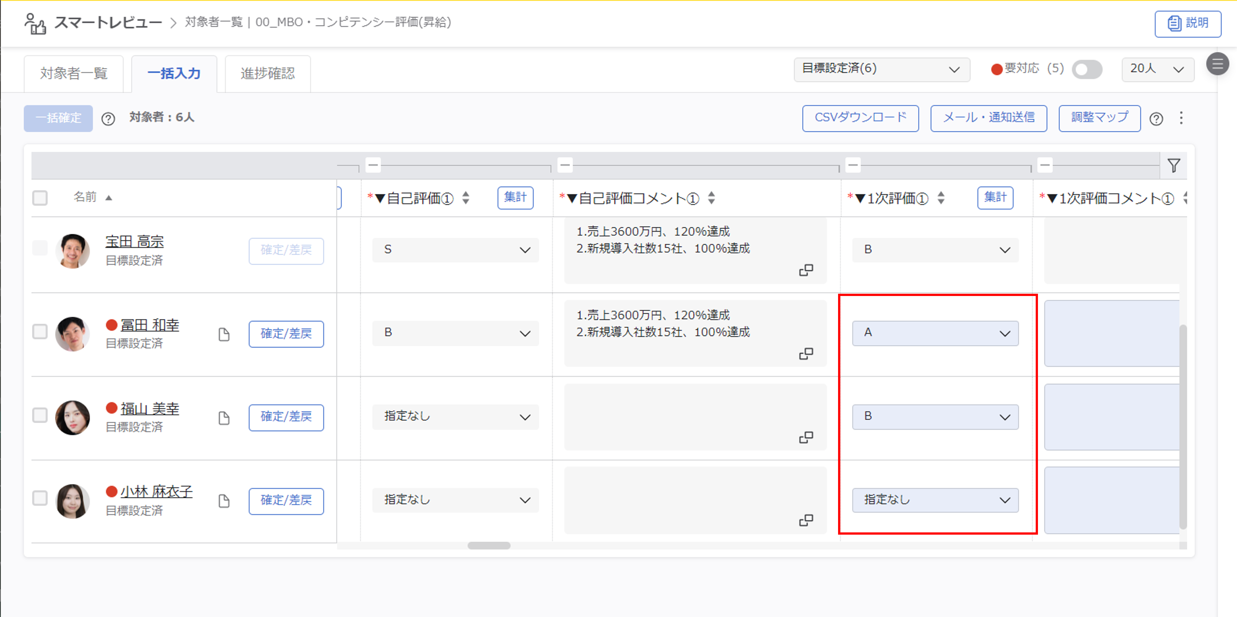
Task: Open 1次評価① dropdown showing A for 冨田 和幸
Action: tap(935, 334)
